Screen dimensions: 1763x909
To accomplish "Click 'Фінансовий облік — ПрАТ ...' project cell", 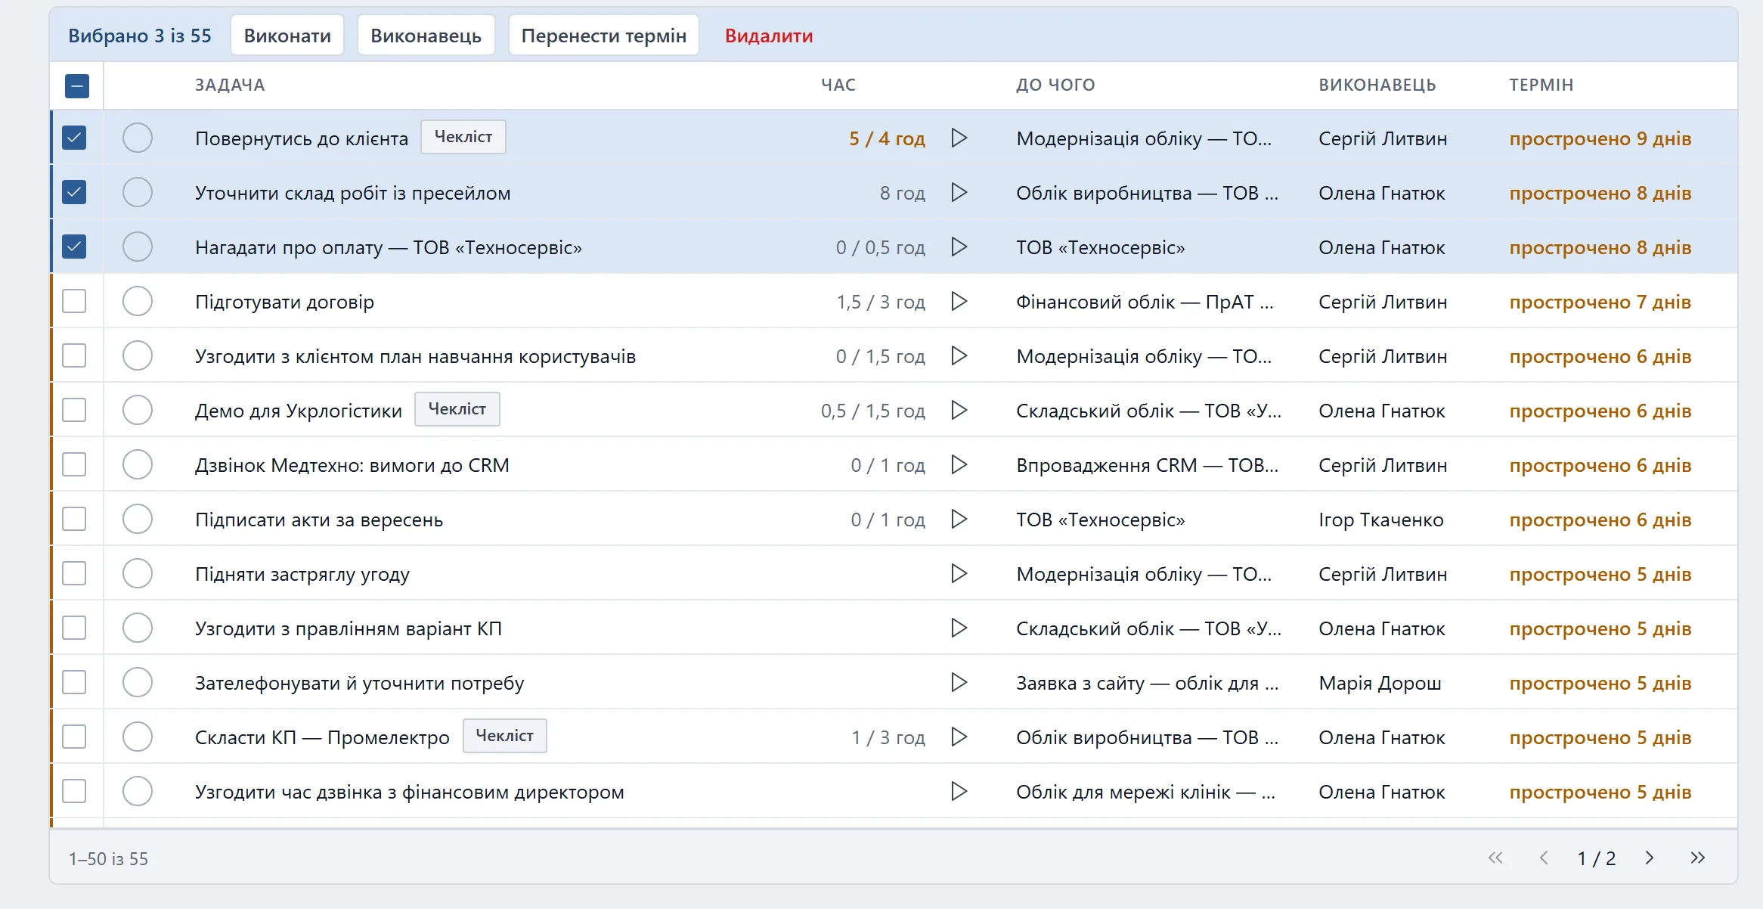I will pyautogui.click(x=1145, y=302).
